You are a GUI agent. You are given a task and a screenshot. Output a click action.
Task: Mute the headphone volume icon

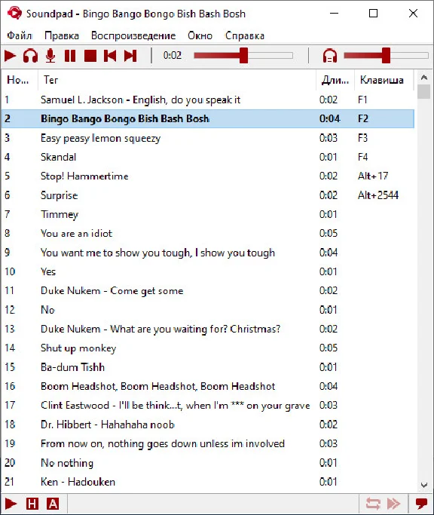(x=330, y=56)
